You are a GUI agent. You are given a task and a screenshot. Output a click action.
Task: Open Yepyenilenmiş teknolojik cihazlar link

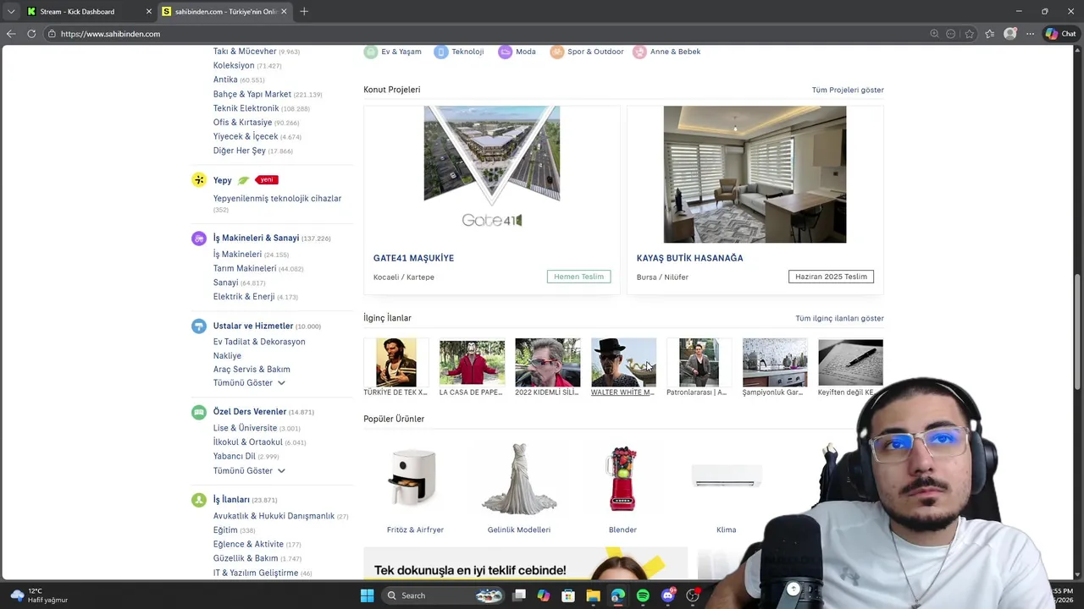click(277, 199)
